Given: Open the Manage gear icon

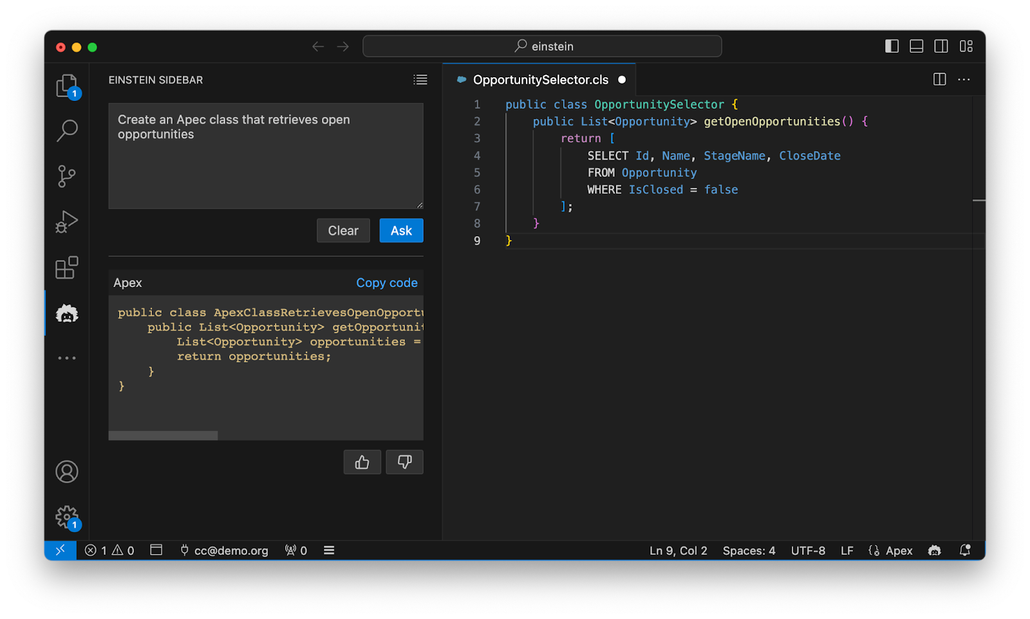Looking at the screenshot, I should (67, 517).
